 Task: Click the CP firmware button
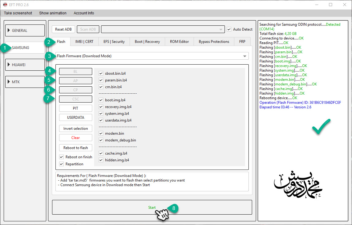coord(76,90)
